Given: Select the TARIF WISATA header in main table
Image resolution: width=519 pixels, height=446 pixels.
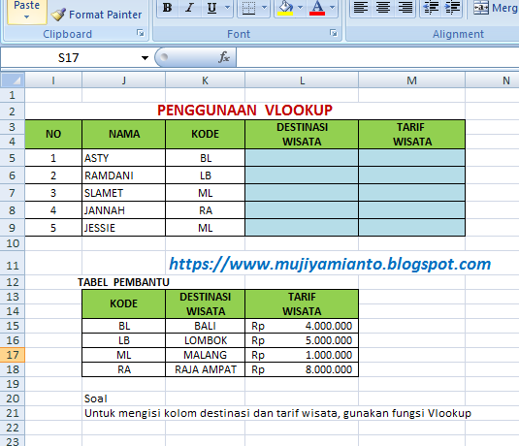Looking at the screenshot, I should (x=411, y=135).
